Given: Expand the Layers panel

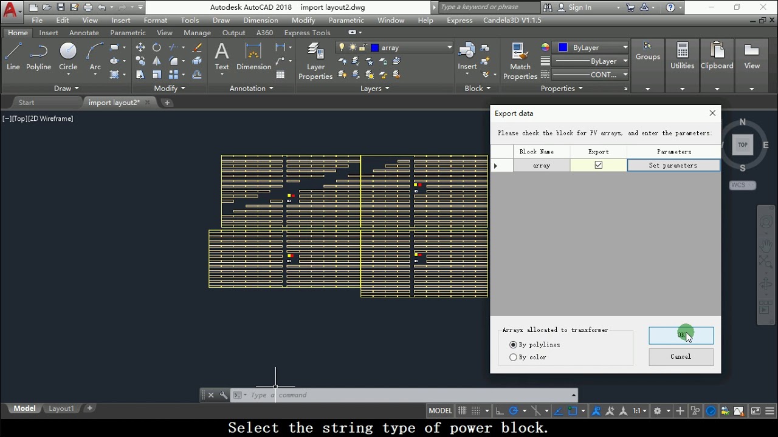Looking at the screenshot, I should pyautogui.click(x=375, y=89).
